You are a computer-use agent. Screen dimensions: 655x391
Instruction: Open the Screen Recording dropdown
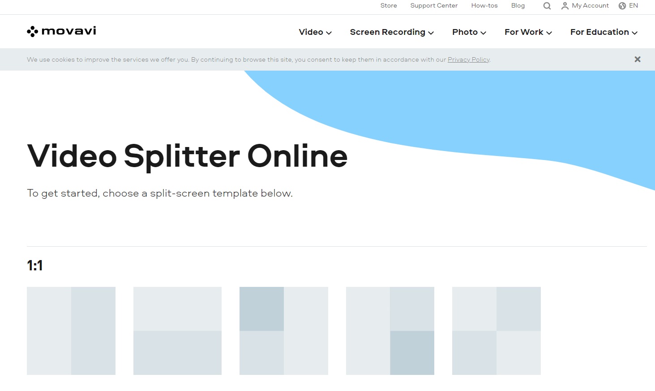391,32
